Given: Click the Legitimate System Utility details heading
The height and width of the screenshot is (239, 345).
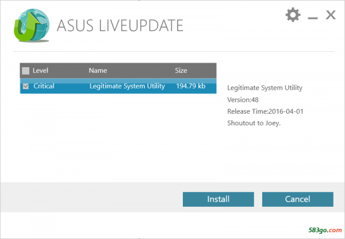Looking at the screenshot, I should tap(264, 88).
